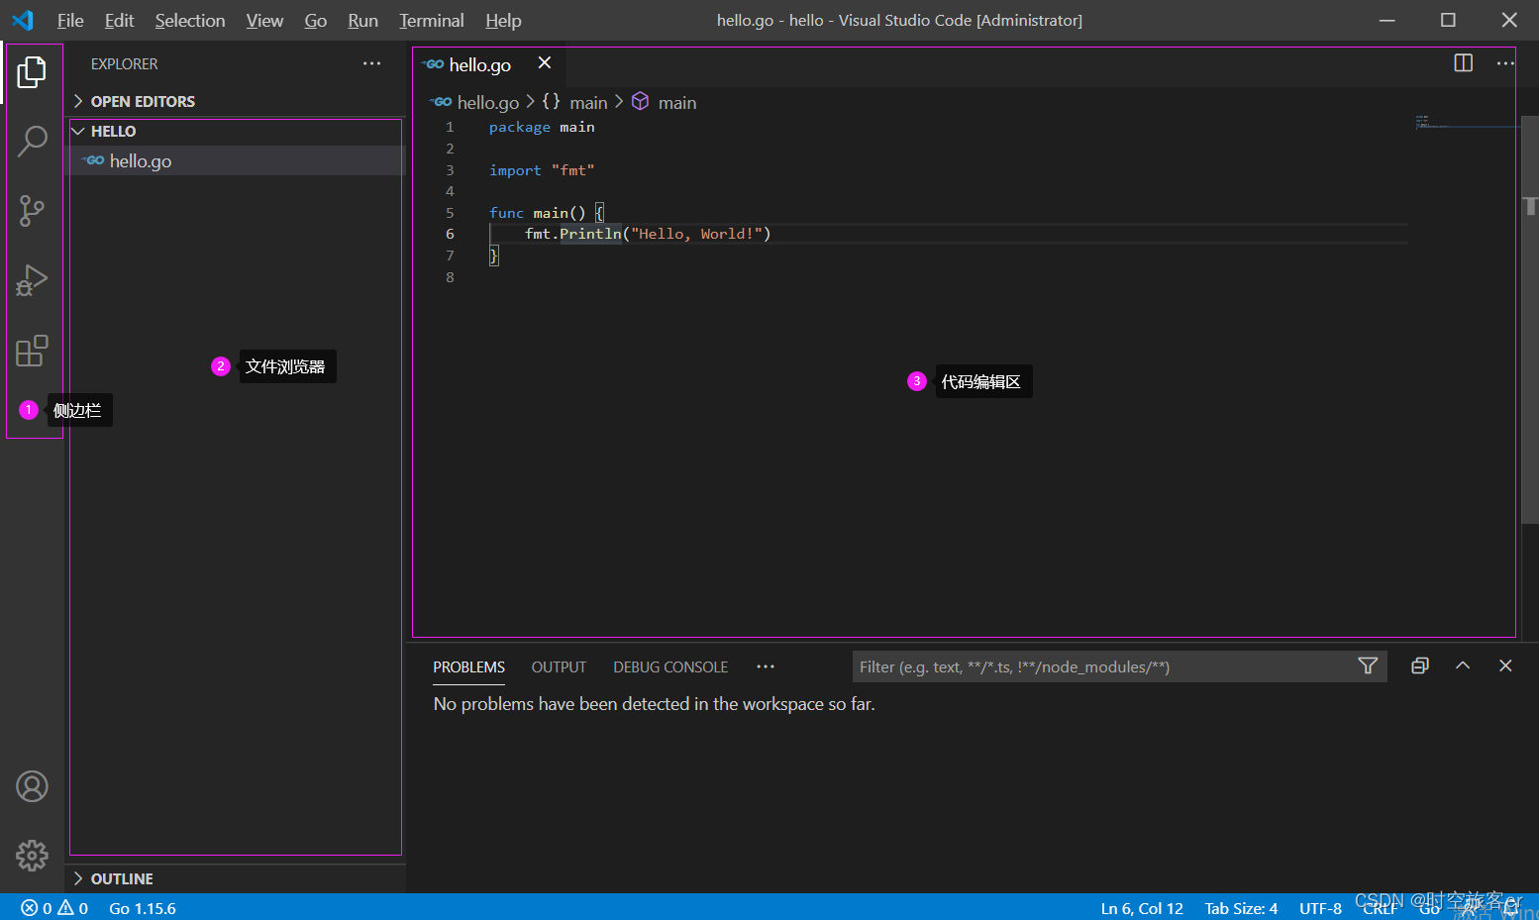Open the Edit menu
This screenshot has width=1539, height=920.
pos(119,20)
